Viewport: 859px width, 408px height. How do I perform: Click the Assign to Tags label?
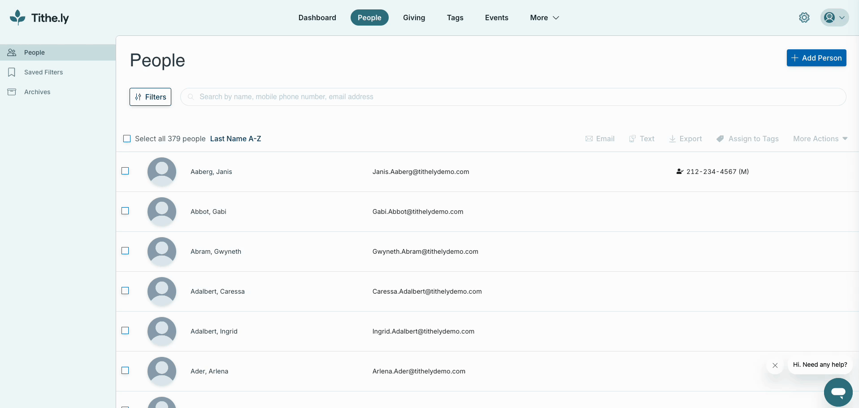753,139
